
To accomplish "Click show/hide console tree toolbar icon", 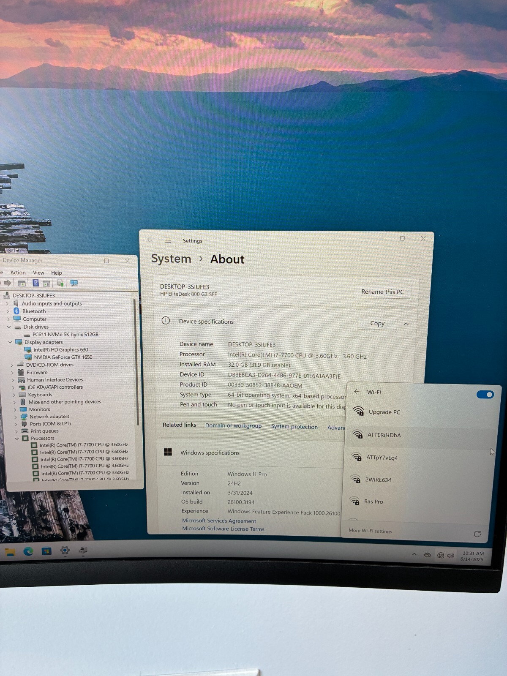I will [22, 283].
